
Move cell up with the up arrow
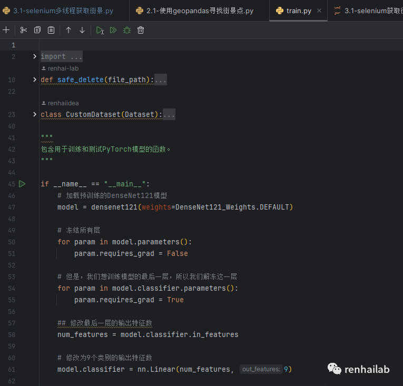click(68, 30)
